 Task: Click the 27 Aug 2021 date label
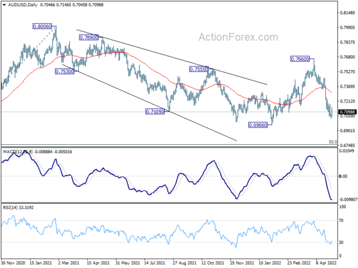click(184, 263)
